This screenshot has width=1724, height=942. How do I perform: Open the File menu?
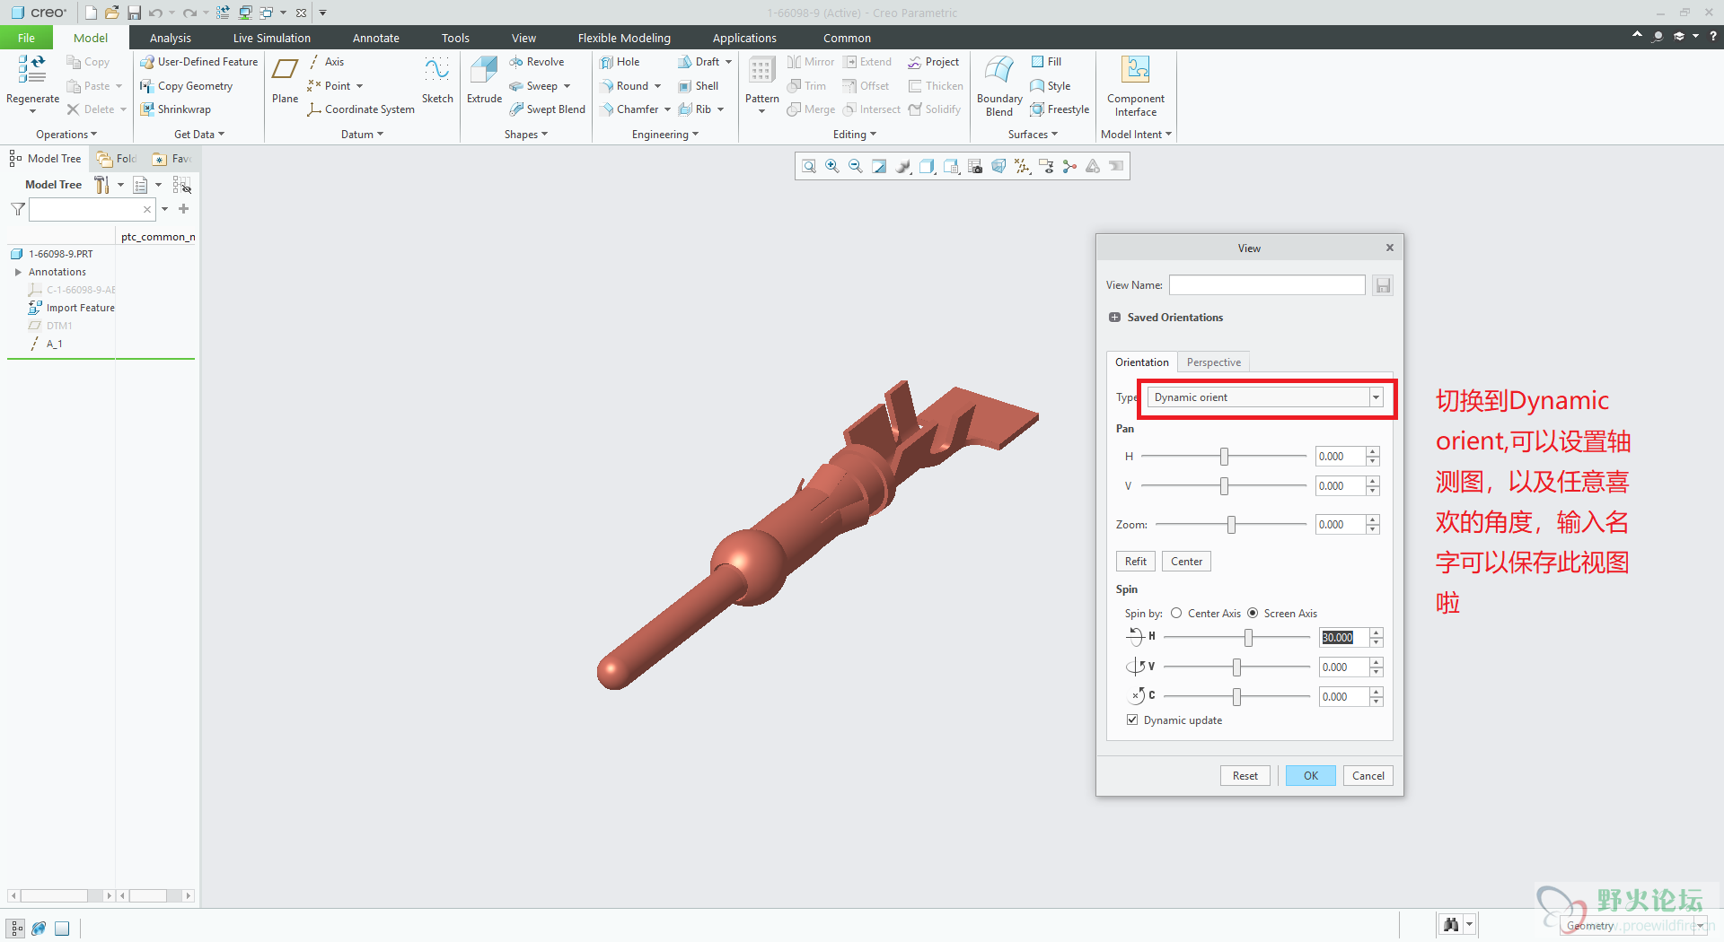pos(26,38)
